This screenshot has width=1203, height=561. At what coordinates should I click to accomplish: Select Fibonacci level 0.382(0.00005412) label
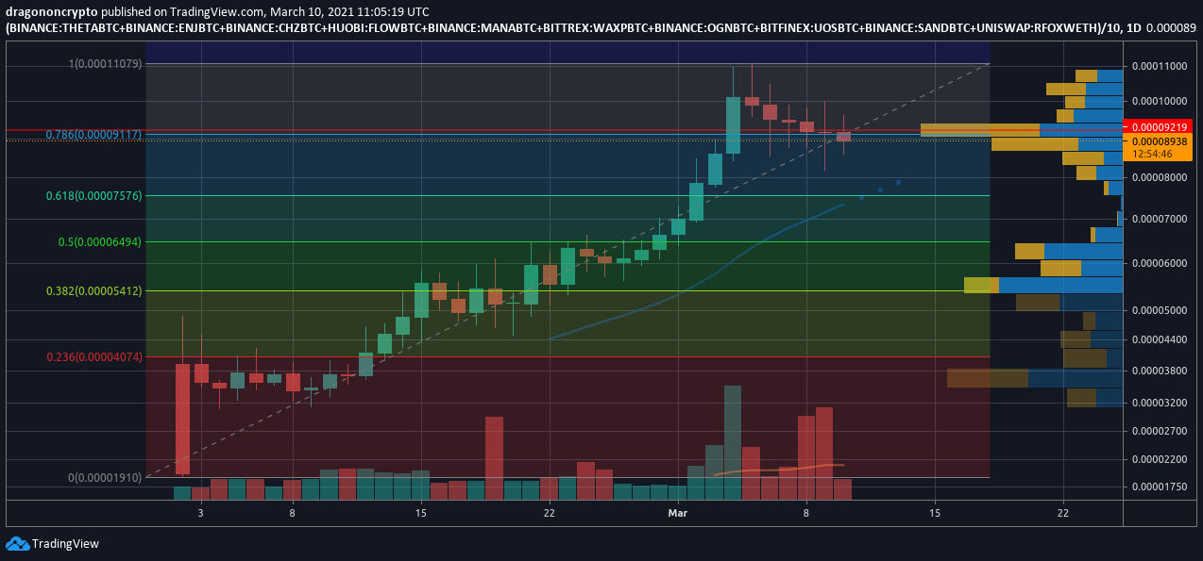93,291
